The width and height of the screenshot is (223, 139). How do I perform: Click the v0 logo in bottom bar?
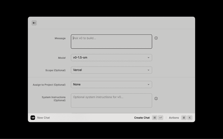33,118
